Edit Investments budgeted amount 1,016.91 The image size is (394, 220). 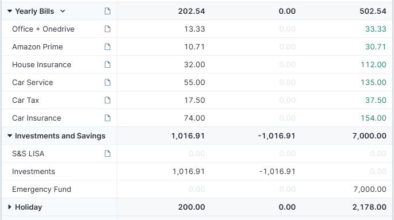pos(189,171)
